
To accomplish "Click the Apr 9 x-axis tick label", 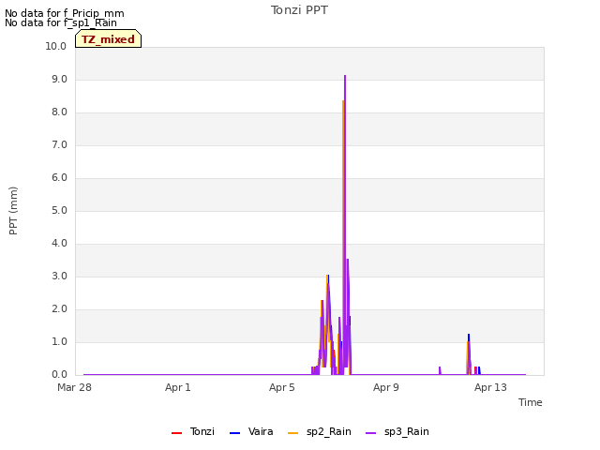I will (386, 387).
